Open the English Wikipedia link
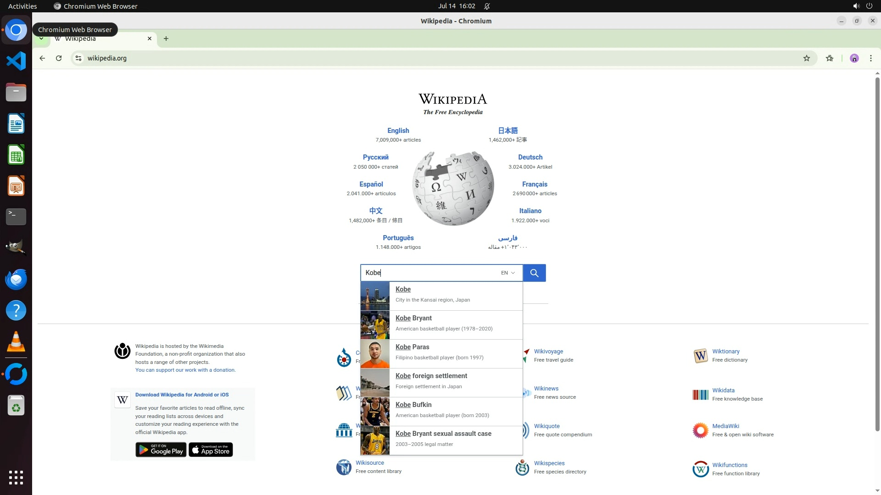 (398, 131)
